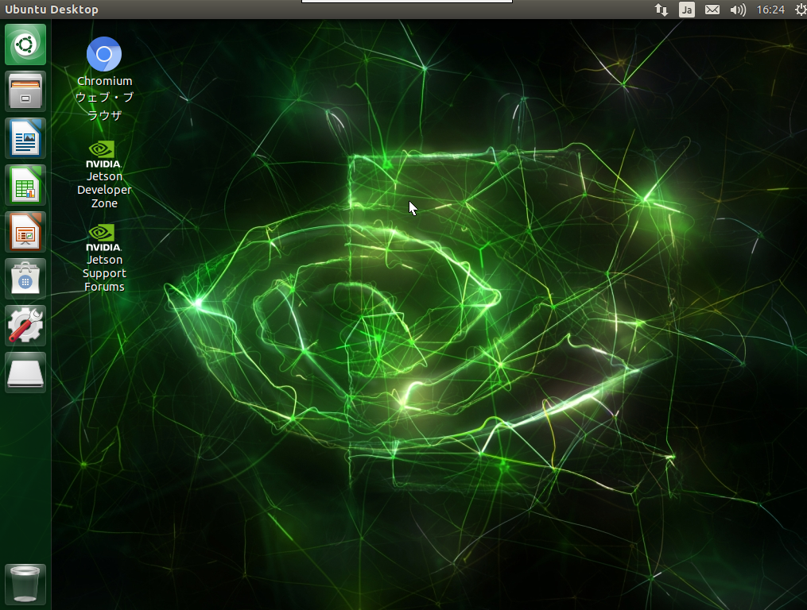
Task: Launch LibreOffice Calc from the dock
Action: click(x=25, y=185)
